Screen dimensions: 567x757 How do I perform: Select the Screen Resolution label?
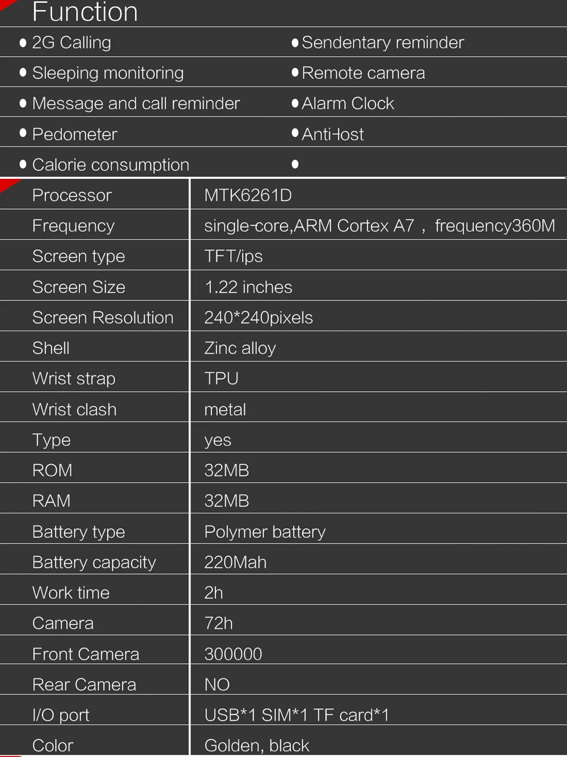coord(103,317)
